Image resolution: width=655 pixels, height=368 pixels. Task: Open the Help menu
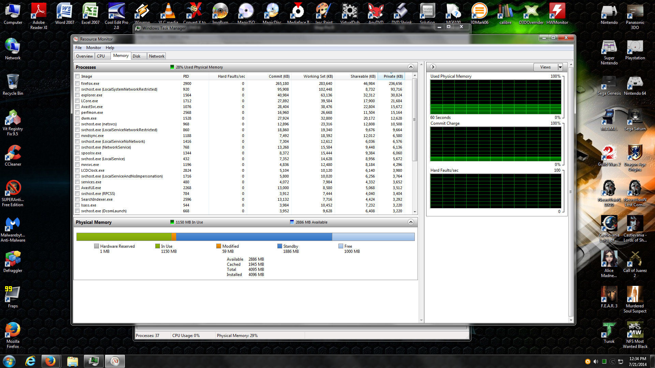[110, 48]
